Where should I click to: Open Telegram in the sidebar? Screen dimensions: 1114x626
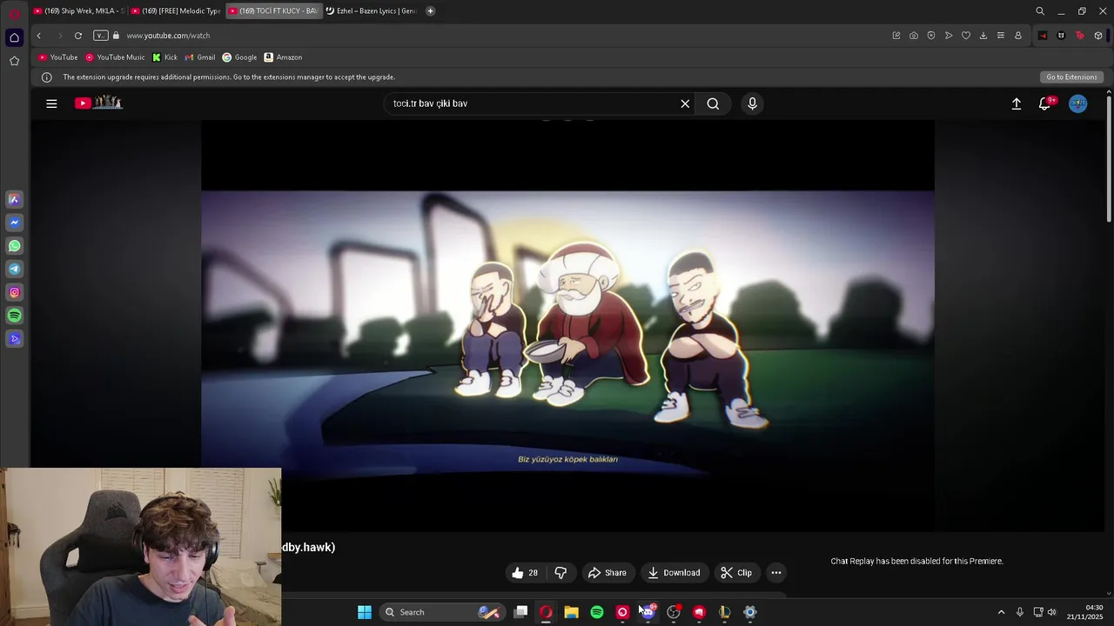pos(14,269)
